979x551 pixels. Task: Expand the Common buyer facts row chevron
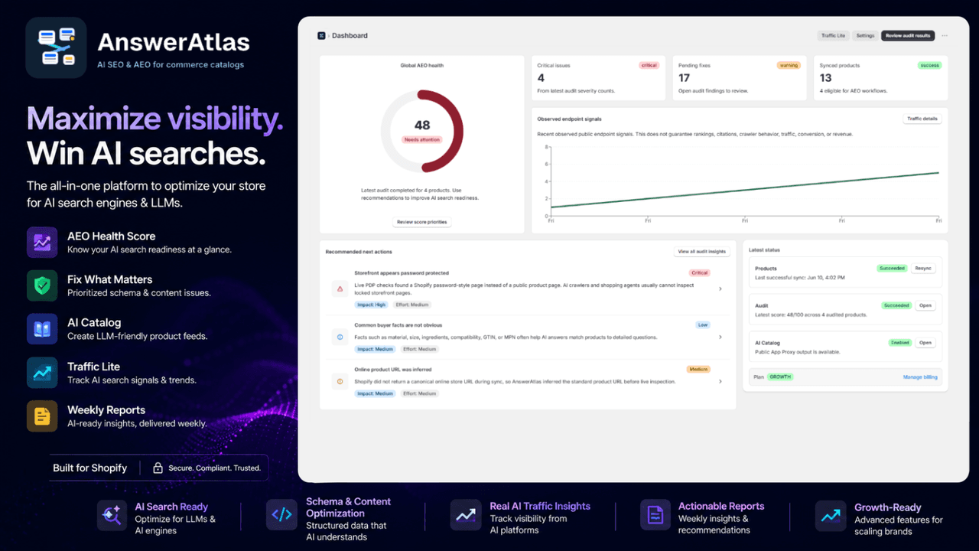pos(720,337)
